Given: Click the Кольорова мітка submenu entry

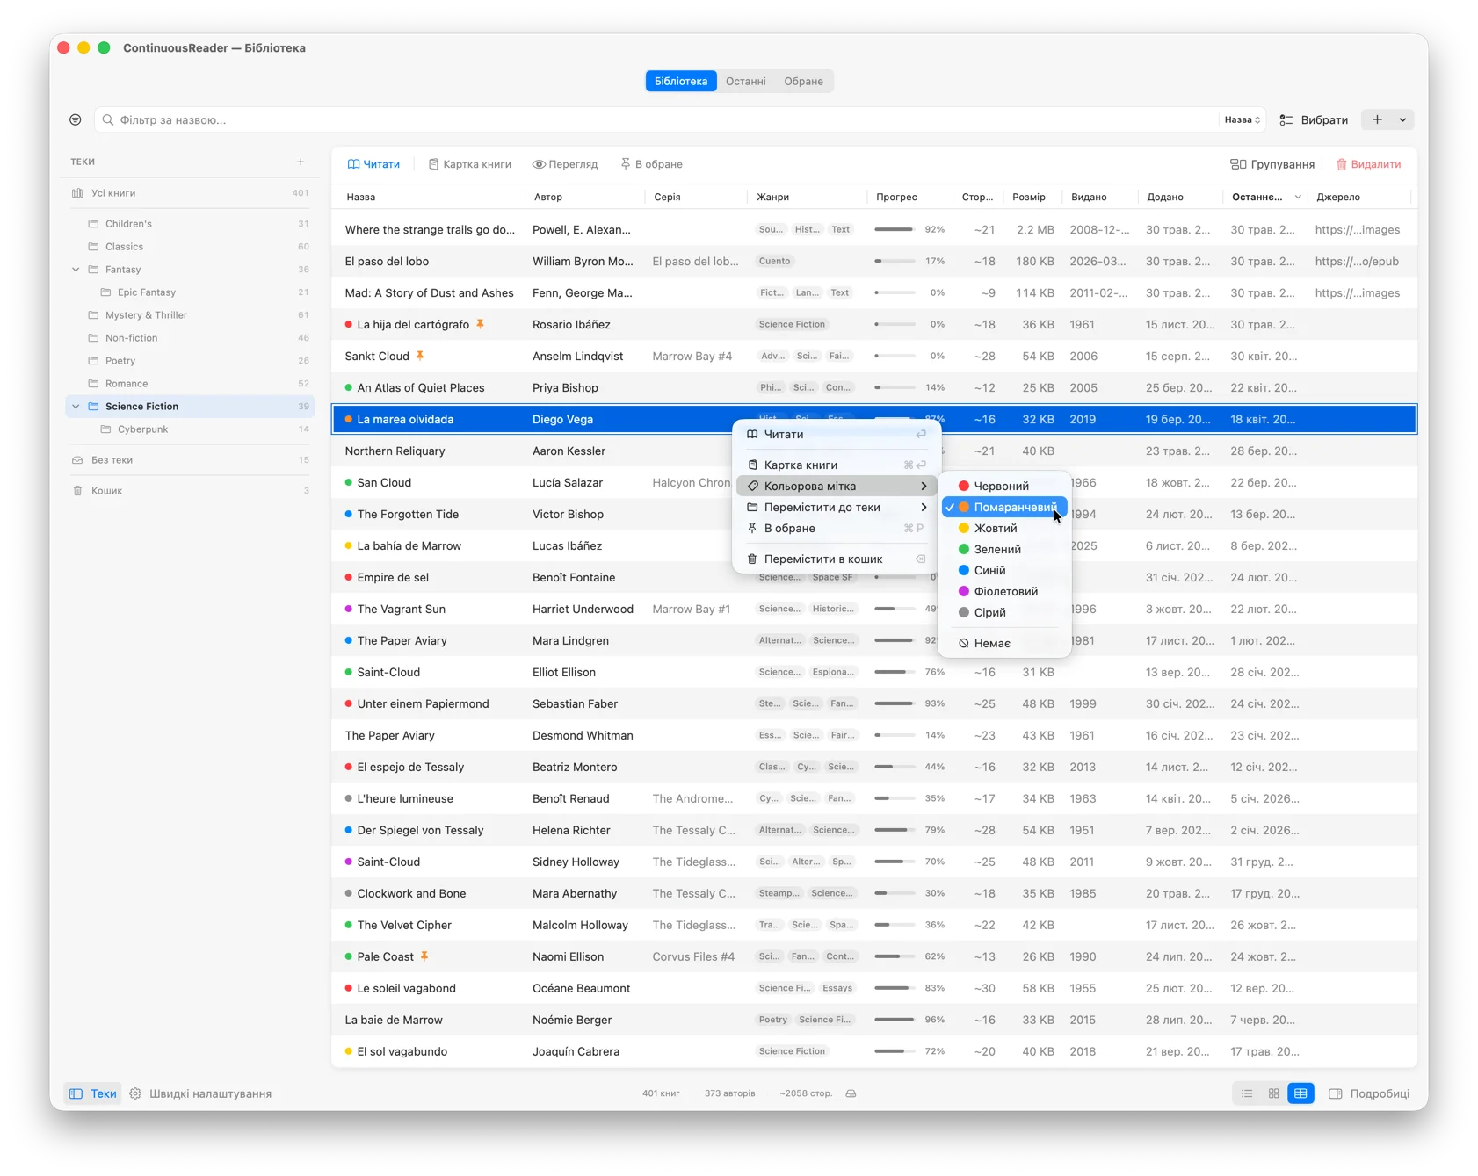Looking at the screenshot, I should 837,486.
